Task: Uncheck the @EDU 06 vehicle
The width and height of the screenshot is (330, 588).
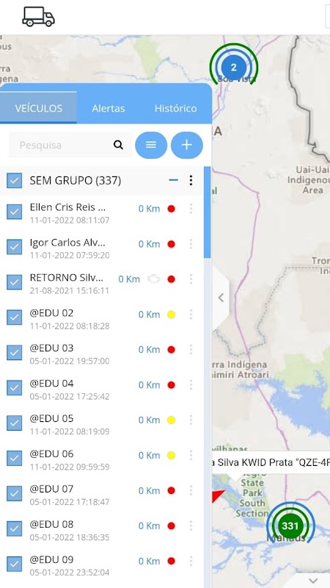Action: click(14, 458)
